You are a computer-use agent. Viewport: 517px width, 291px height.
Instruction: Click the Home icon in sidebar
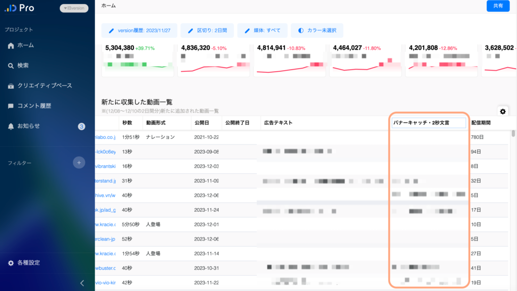click(x=11, y=45)
